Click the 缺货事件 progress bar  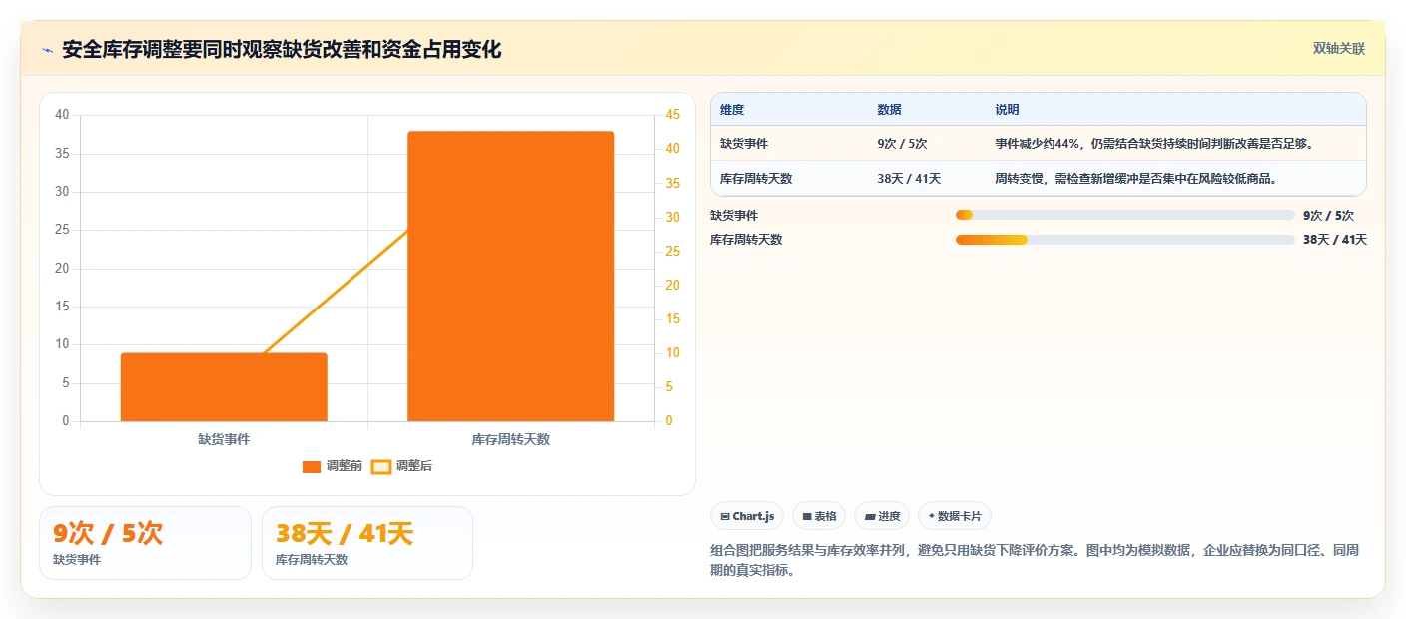1124,215
